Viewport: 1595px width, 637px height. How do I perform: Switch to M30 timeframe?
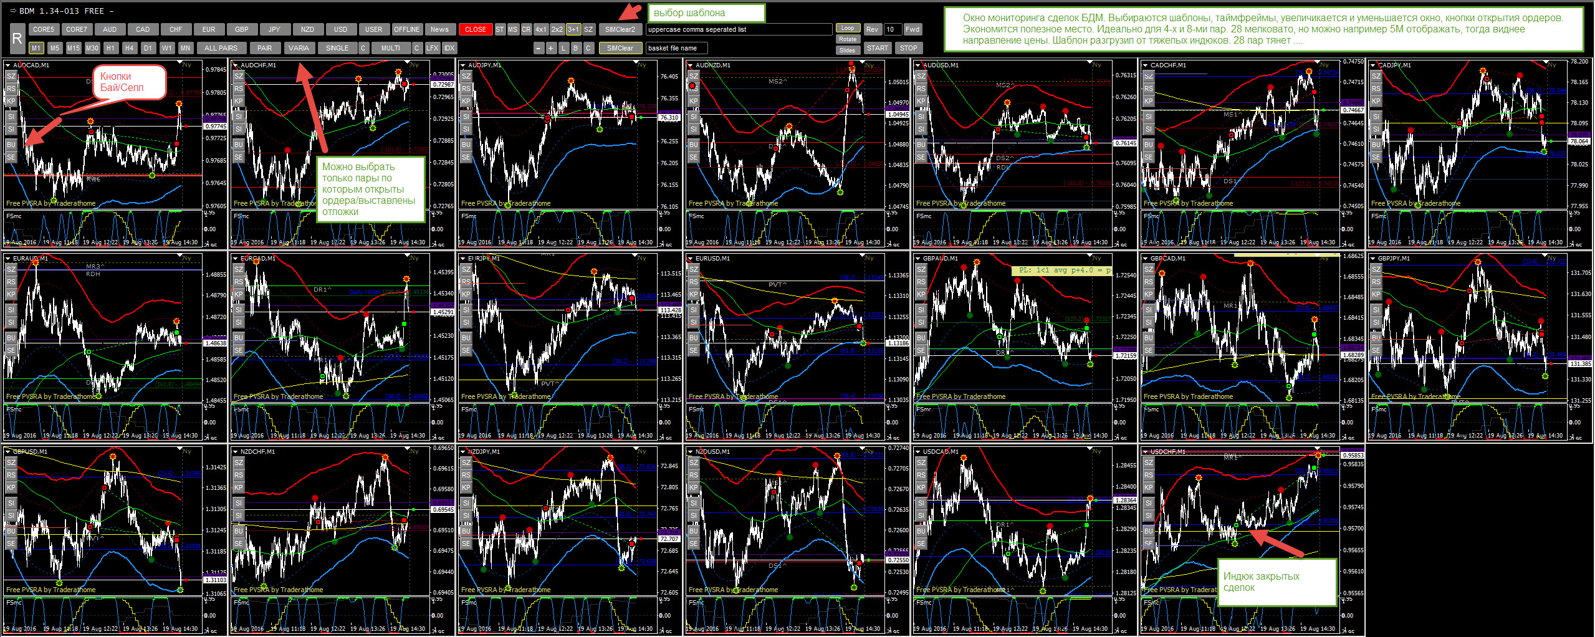tap(92, 48)
